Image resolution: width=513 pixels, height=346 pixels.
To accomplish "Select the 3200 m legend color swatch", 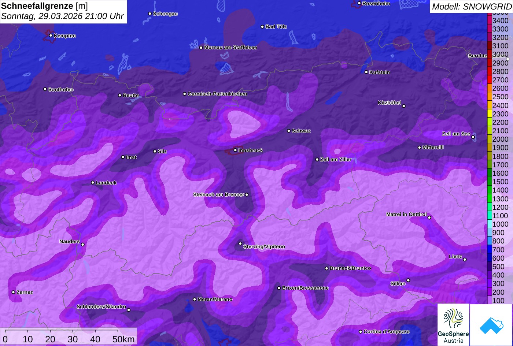I will click(490, 37).
